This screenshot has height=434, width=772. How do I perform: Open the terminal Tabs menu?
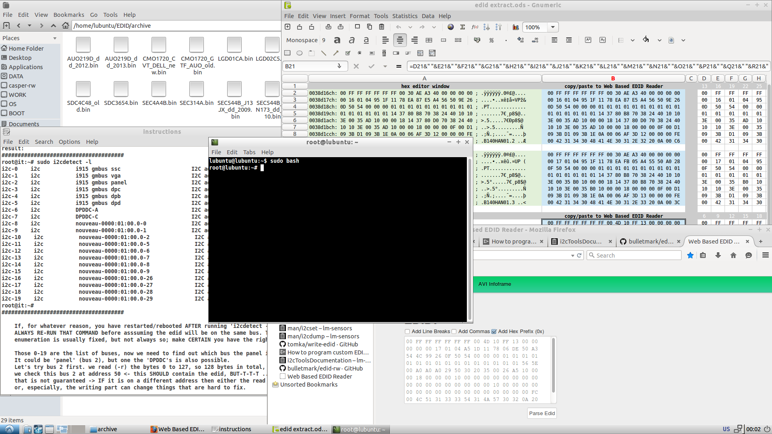(249, 152)
